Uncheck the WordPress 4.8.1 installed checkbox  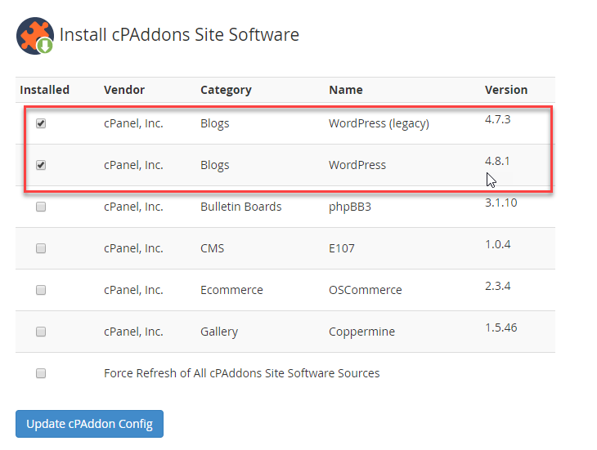tap(41, 165)
